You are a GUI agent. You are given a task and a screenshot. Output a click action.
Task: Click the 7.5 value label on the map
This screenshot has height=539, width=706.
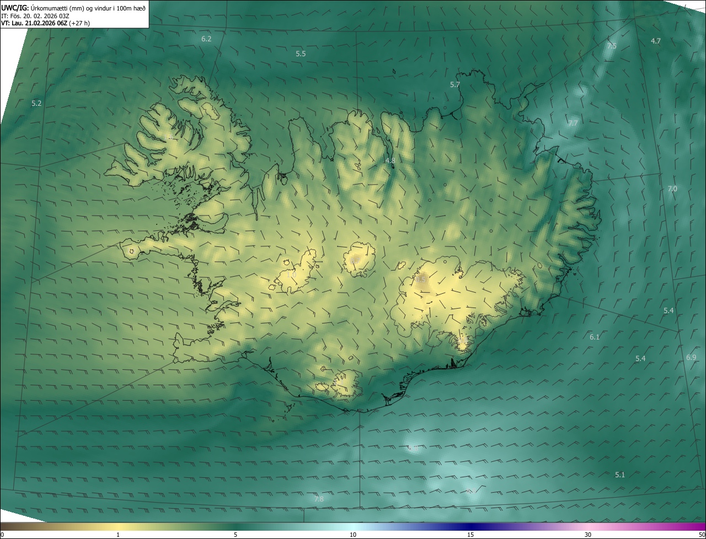pos(612,46)
